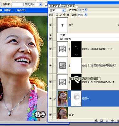
Task: Switch to the 历史记录 tab
Action: [55, 6]
